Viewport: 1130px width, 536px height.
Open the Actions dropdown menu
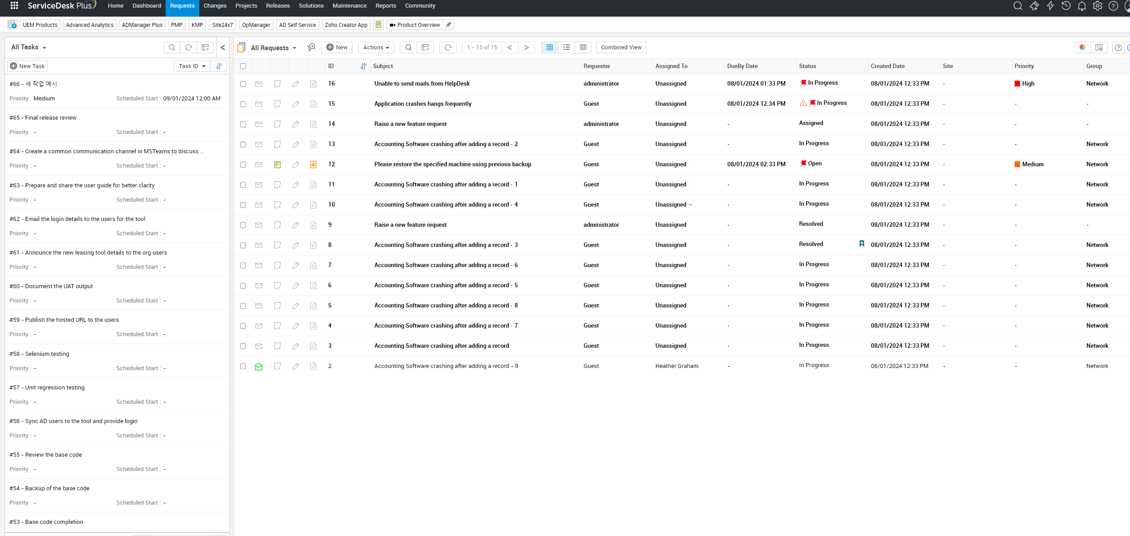(376, 48)
